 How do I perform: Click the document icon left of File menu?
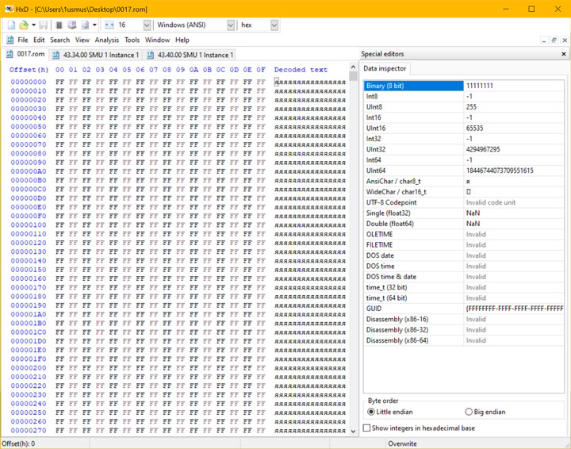10,40
